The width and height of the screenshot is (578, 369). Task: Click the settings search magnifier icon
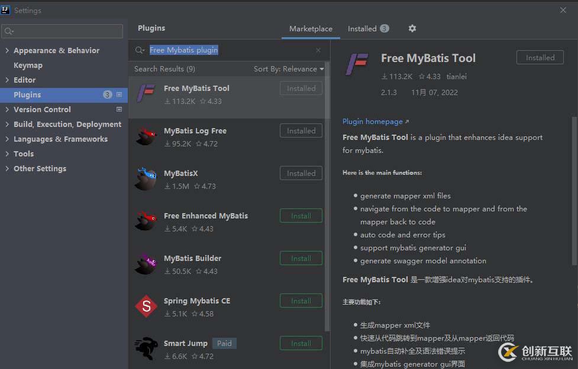point(9,31)
